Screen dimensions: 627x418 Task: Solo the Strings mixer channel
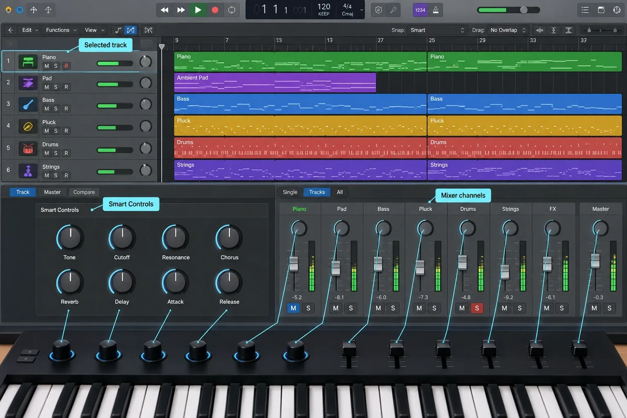click(520, 308)
